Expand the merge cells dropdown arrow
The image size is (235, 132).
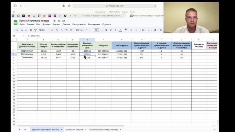(139, 30)
